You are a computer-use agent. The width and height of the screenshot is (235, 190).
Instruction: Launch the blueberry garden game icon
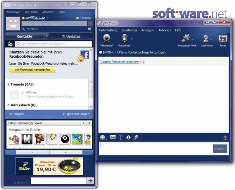(77, 139)
